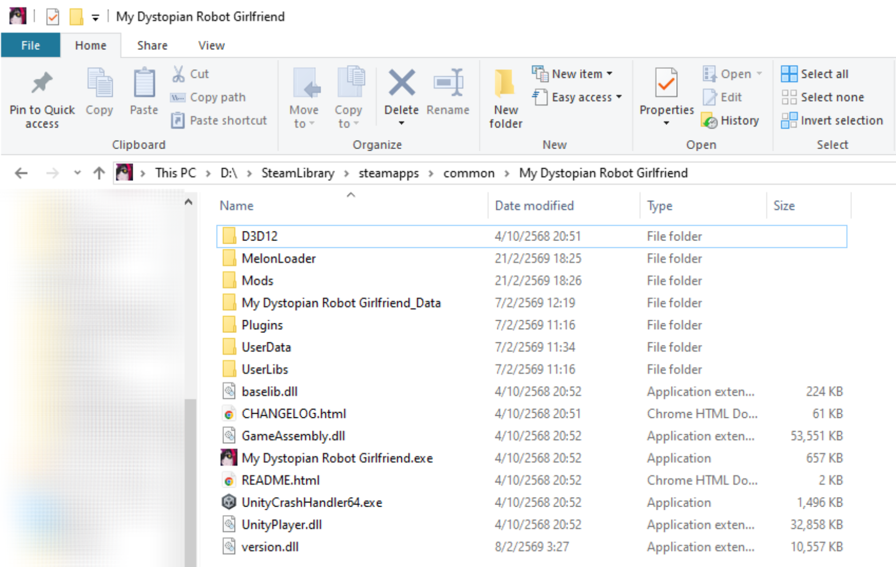
Task: Select the baselib.dll file name
Action: pyautogui.click(x=270, y=391)
